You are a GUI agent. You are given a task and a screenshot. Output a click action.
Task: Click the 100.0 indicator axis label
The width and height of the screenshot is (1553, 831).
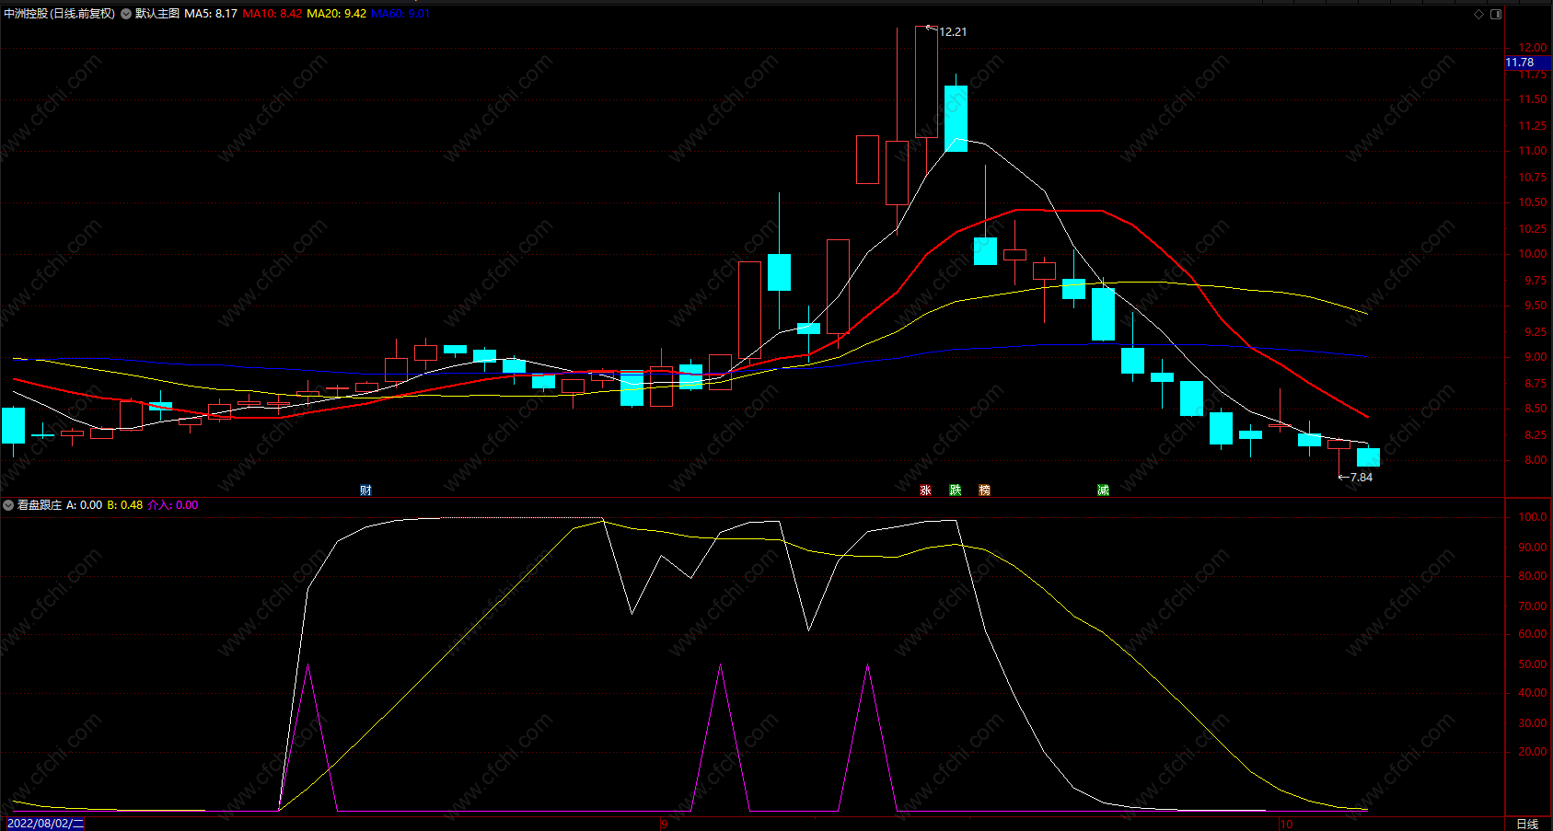[1533, 517]
